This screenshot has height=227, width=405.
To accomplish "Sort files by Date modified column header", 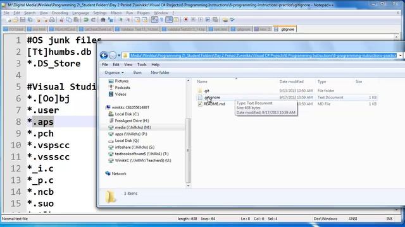I will 291,81.
